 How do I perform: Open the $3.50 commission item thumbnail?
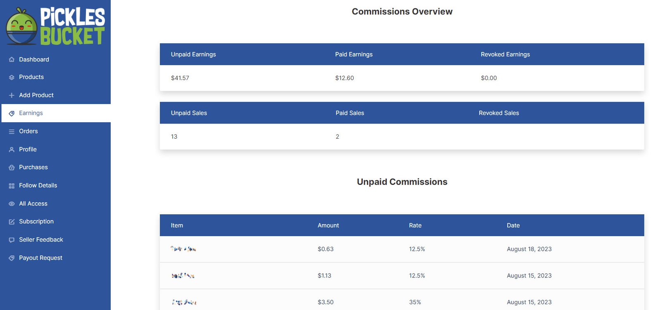(x=184, y=302)
